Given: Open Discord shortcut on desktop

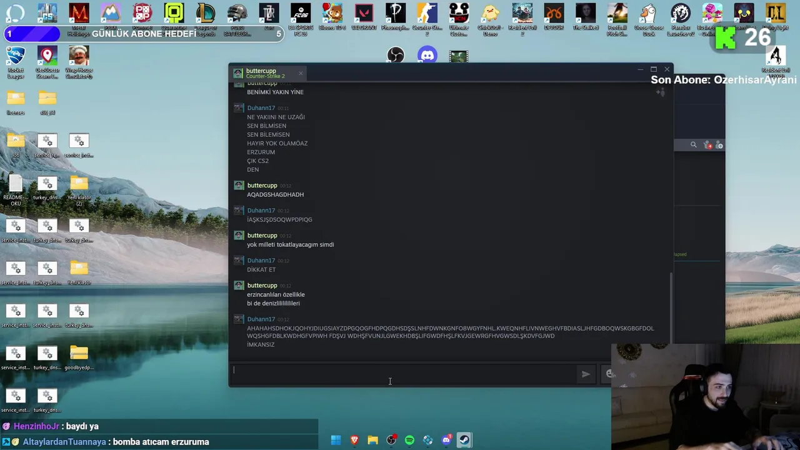Looking at the screenshot, I should pos(427,56).
